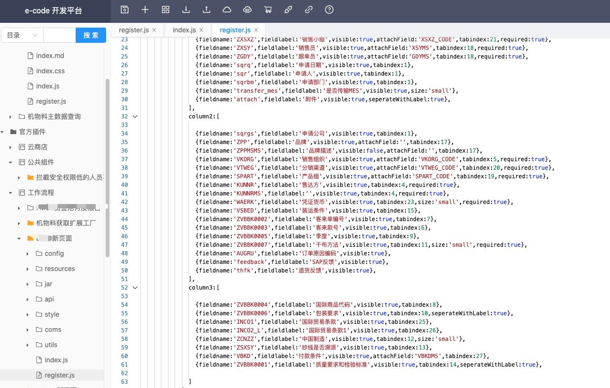Select the 云商店 tree item

pos(37,147)
